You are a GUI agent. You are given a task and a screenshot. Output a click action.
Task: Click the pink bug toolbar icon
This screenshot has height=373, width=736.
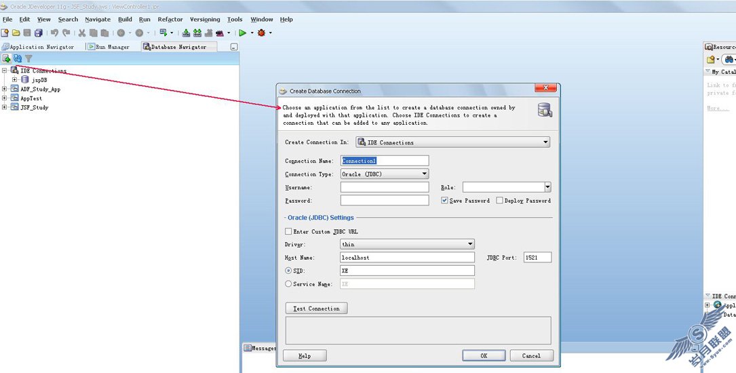click(x=220, y=33)
